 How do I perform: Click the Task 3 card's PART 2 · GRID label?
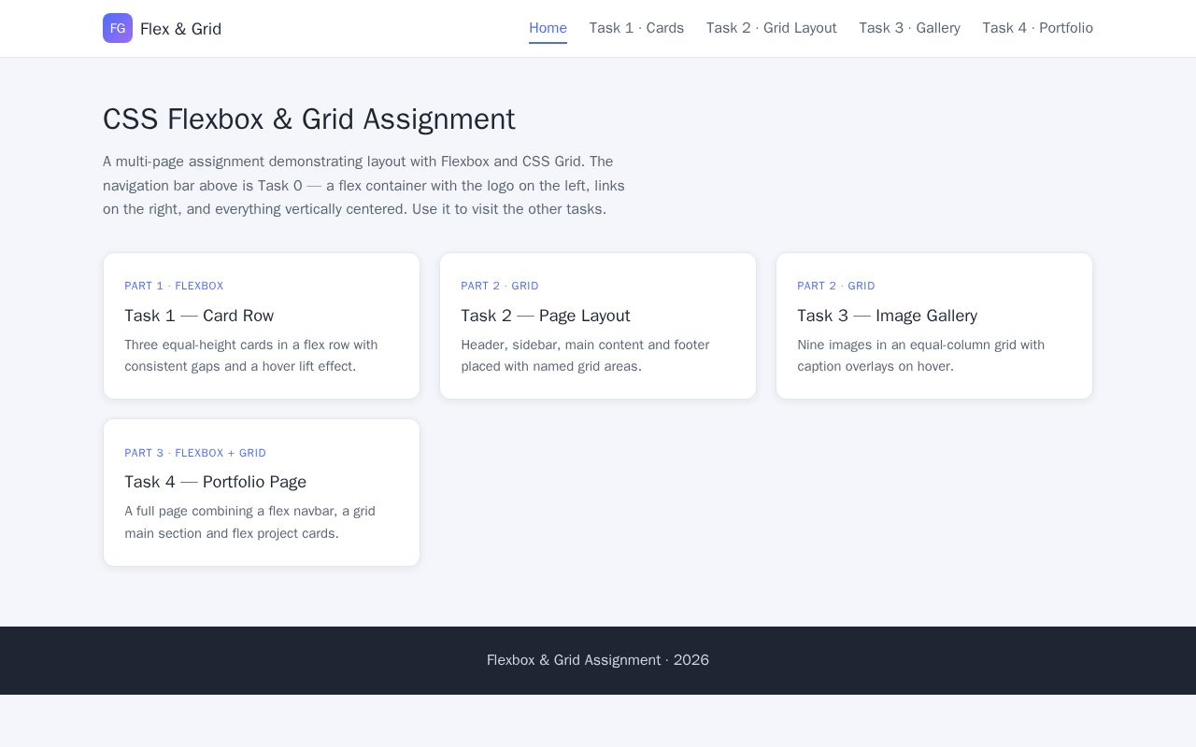(x=836, y=286)
